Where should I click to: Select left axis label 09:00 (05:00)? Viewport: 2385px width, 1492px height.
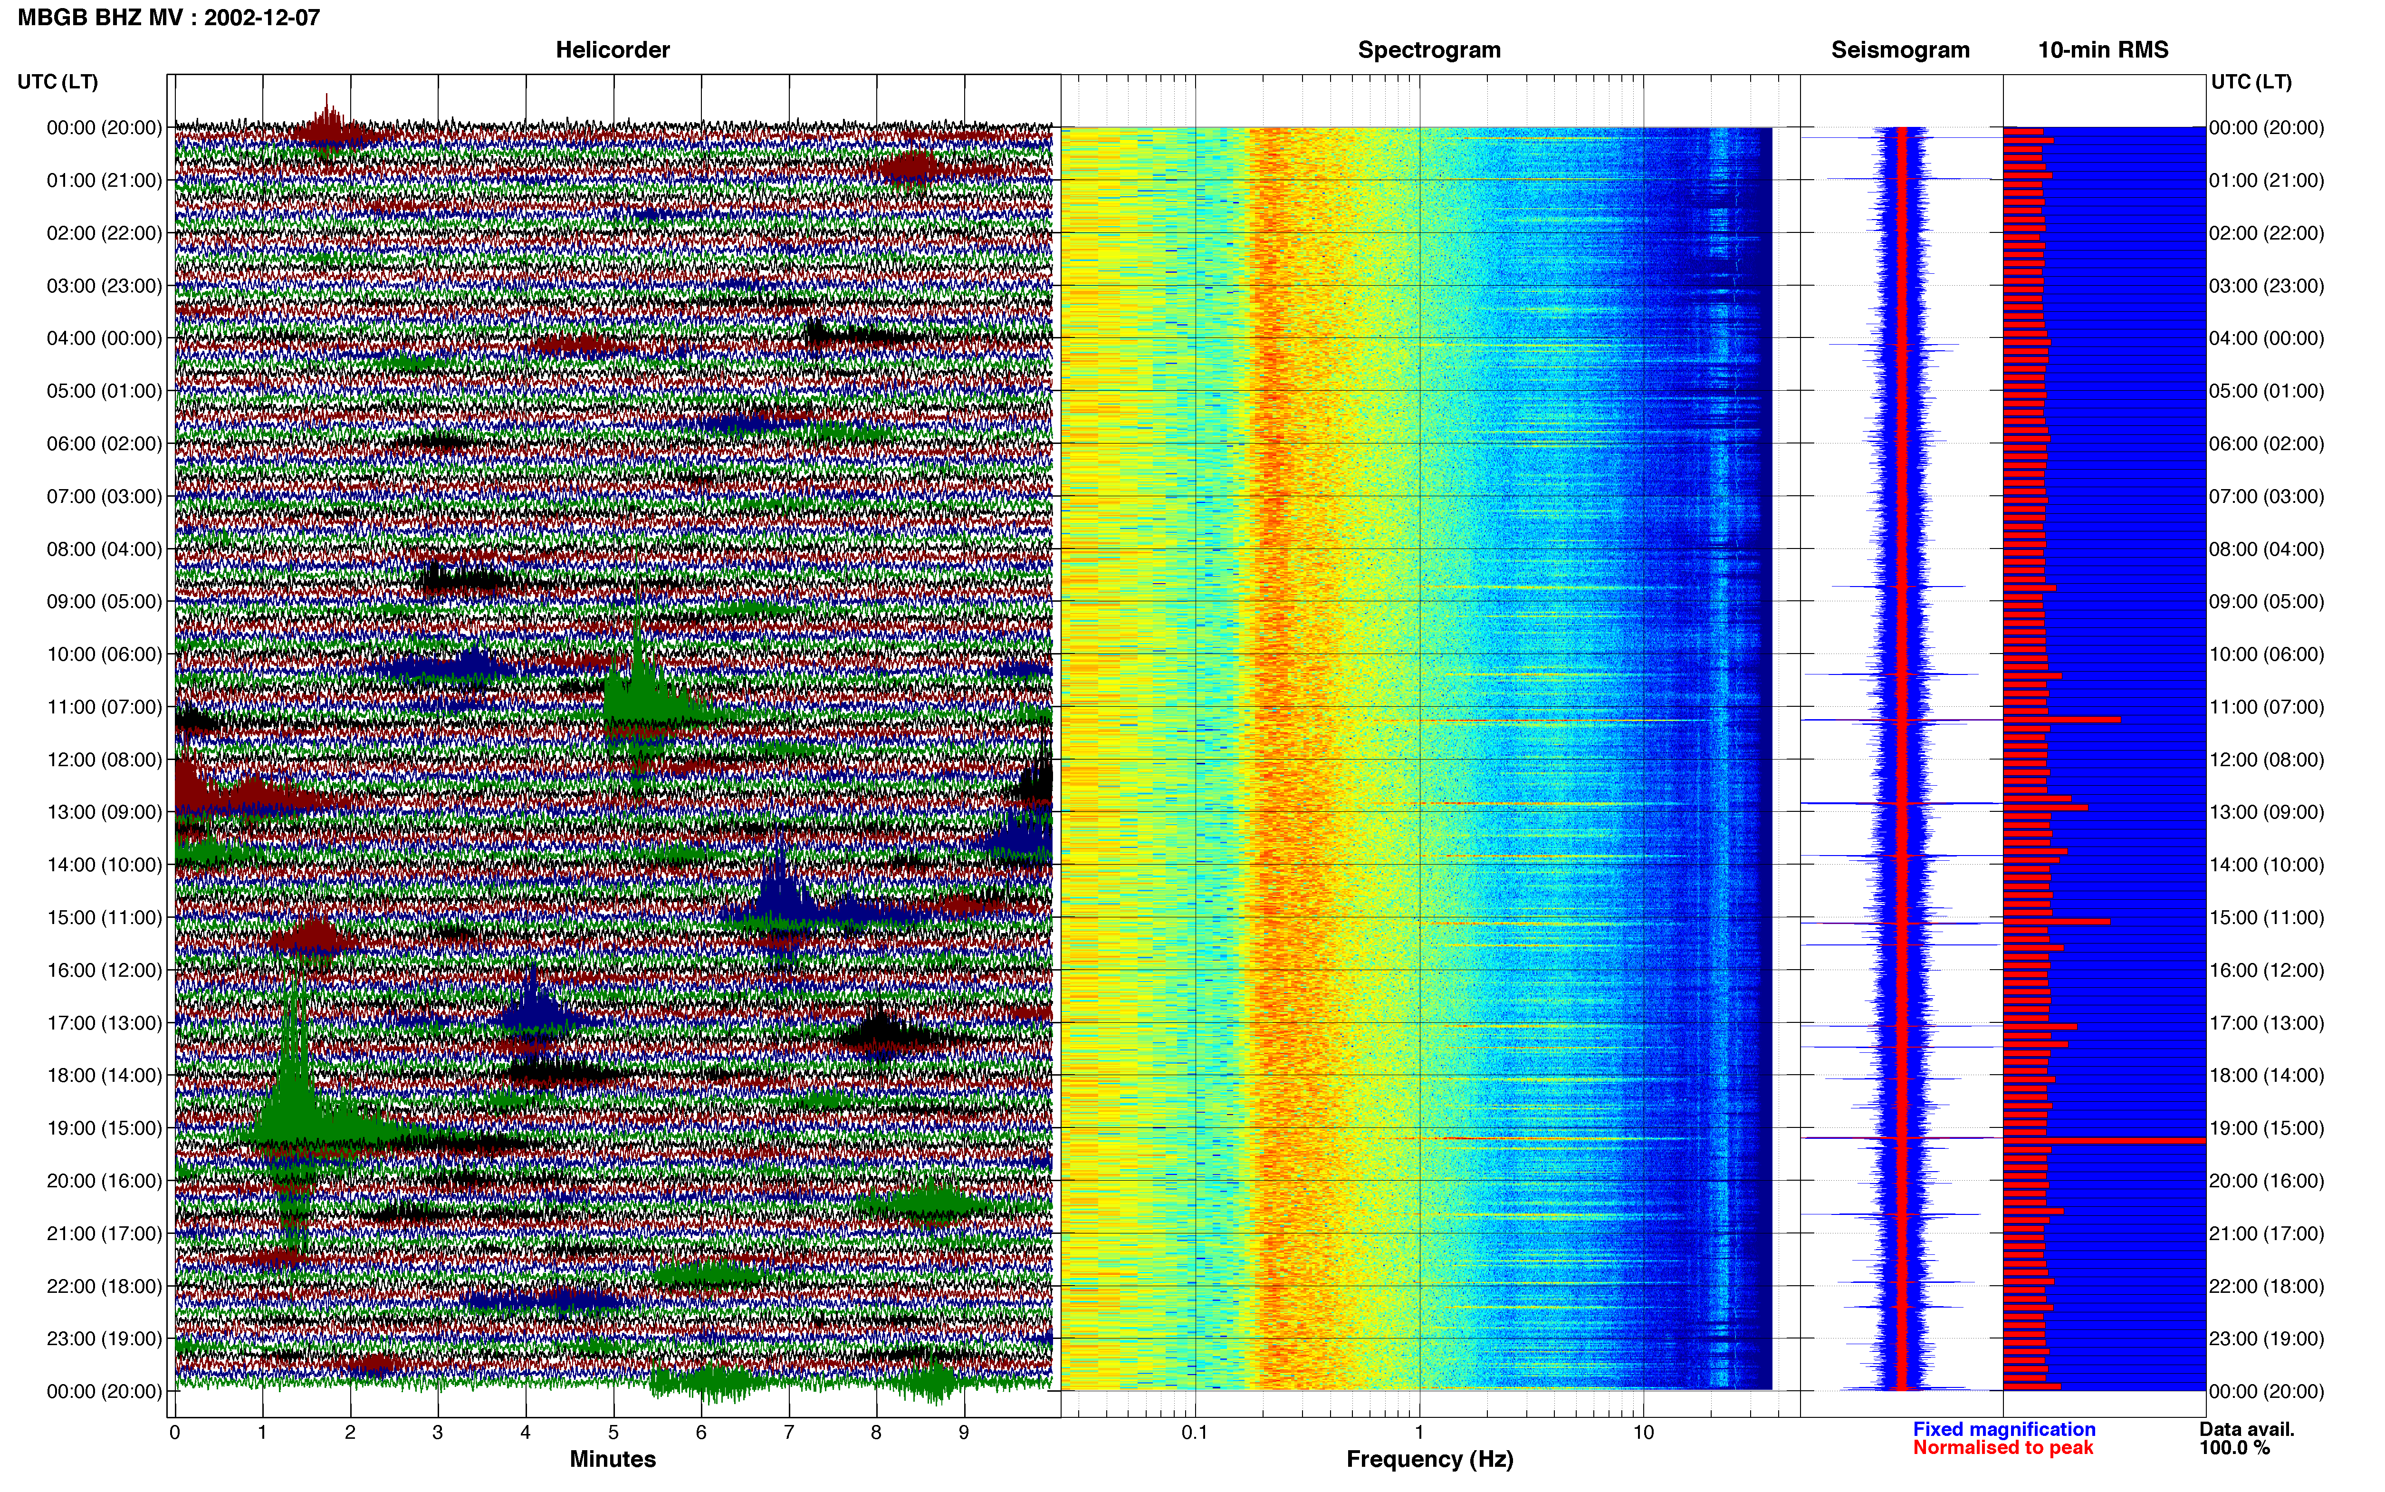pos(105,602)
